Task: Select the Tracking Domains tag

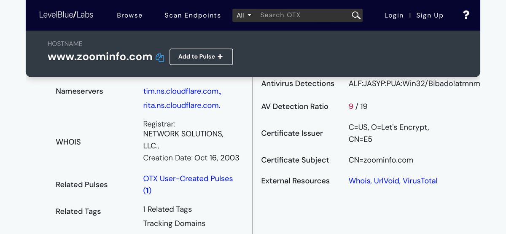Action: 174,223
